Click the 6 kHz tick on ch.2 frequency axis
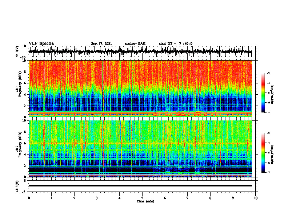The width and height of the screenshot is (288, 222). (x=25, y=143)
